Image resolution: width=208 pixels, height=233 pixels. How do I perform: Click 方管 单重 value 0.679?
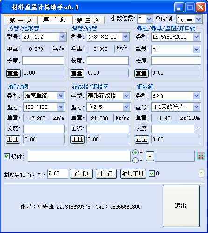37,49
